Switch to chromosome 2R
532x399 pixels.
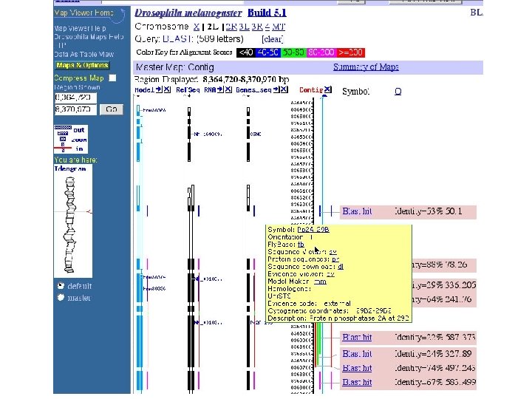[231, 27]
